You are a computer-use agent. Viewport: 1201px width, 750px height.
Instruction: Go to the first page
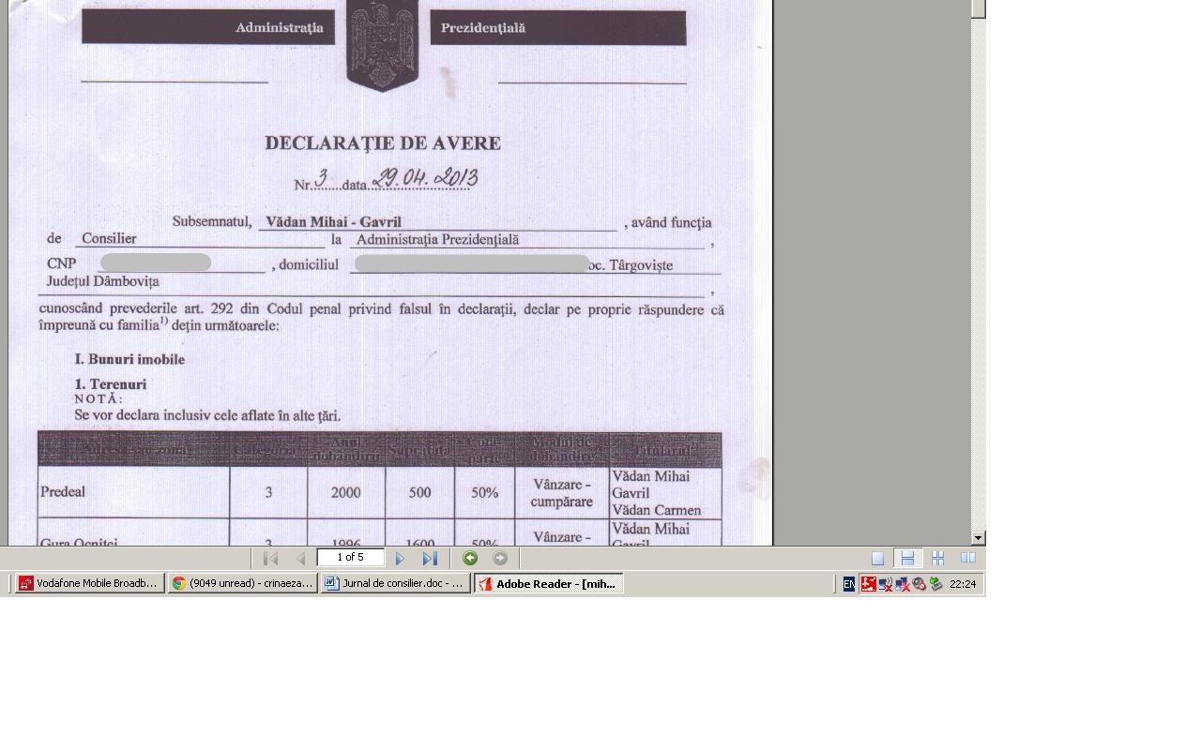tap(271, 559)
